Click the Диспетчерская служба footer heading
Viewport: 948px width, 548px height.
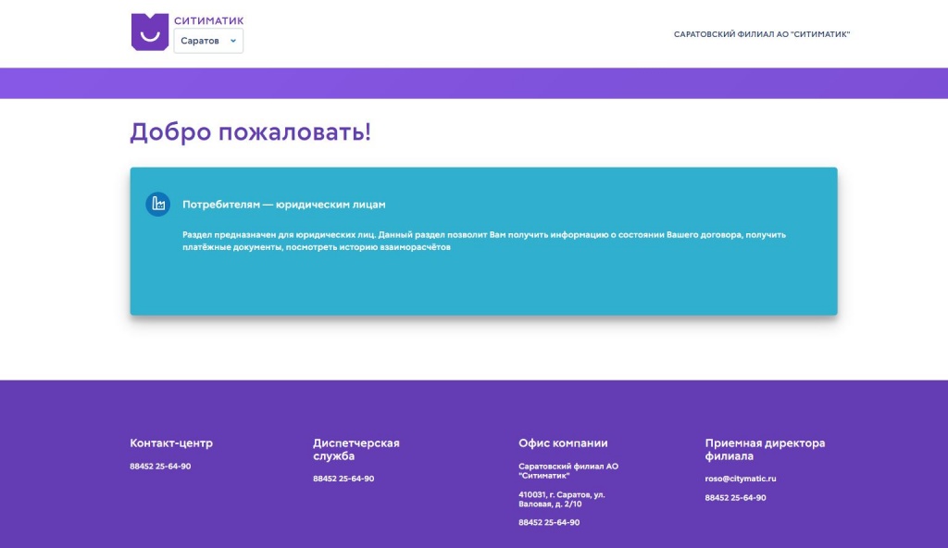pos(355,449)
